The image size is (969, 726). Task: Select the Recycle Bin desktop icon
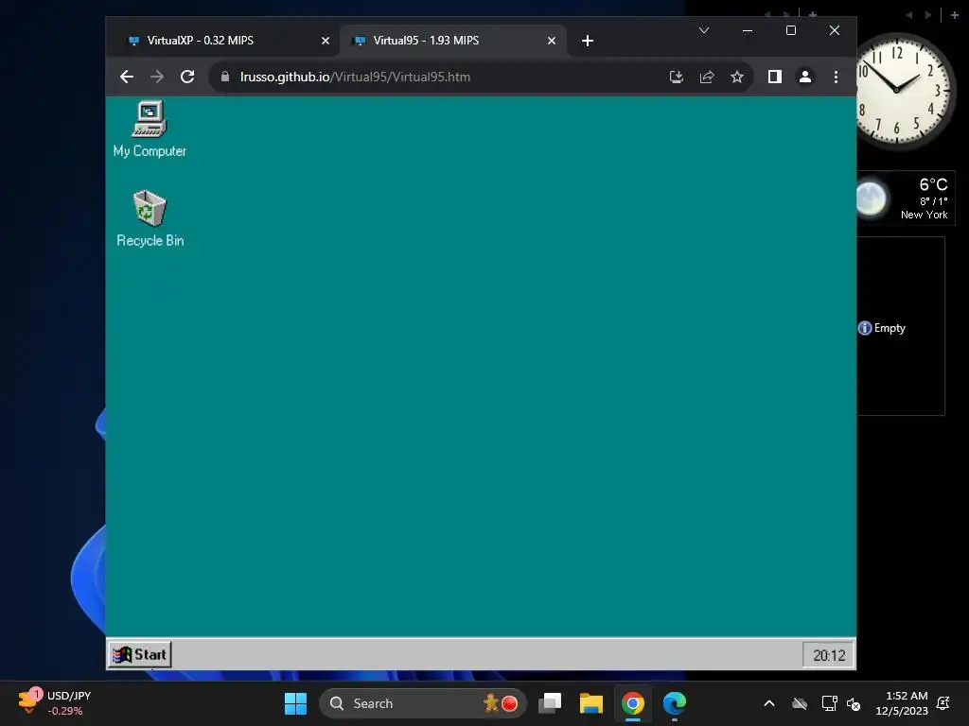(150, 218)
